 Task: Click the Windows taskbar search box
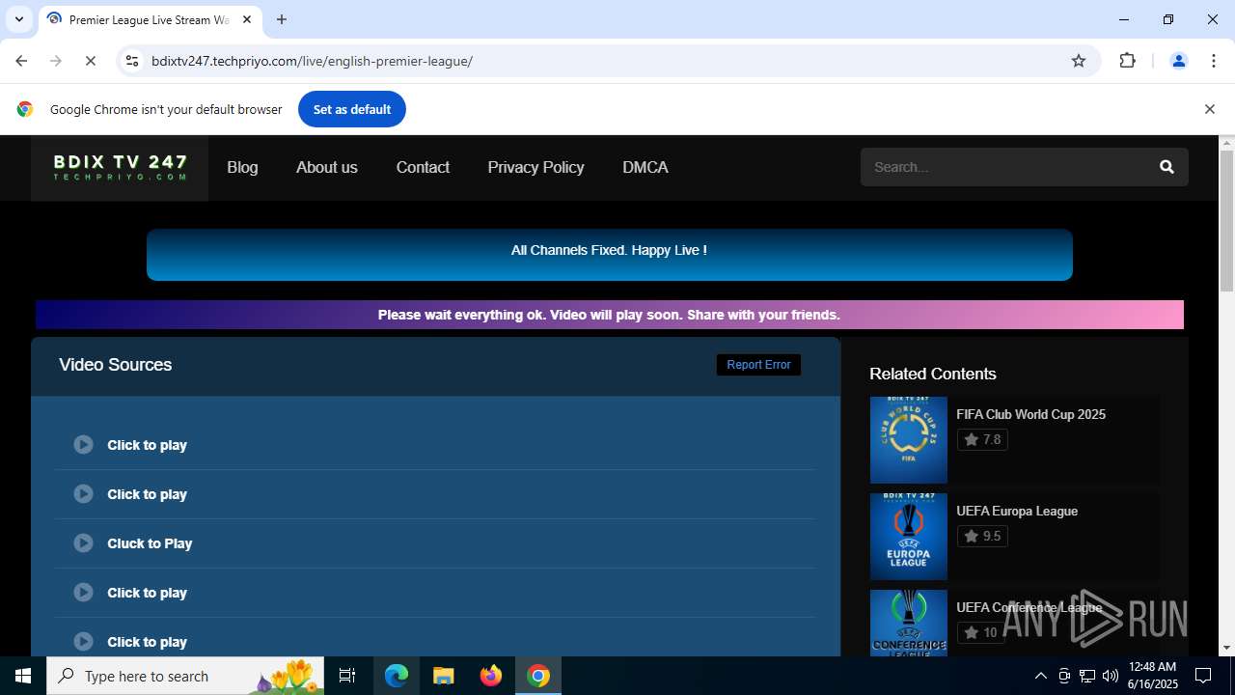click(x=186, y=676)
